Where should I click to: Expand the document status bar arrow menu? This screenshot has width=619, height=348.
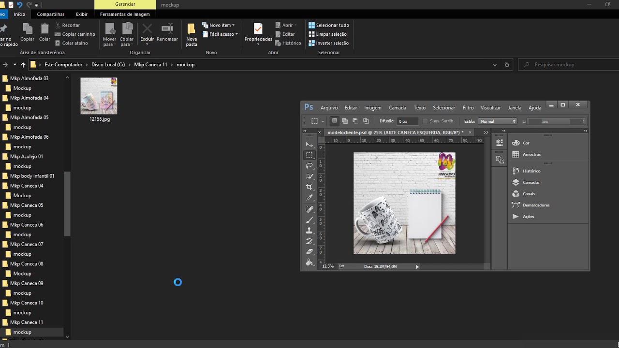click(417, 266)
